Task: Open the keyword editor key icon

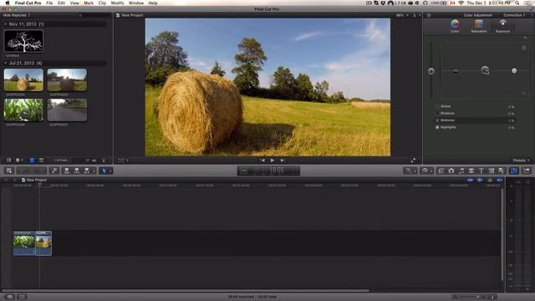Action: click(54, 171)
